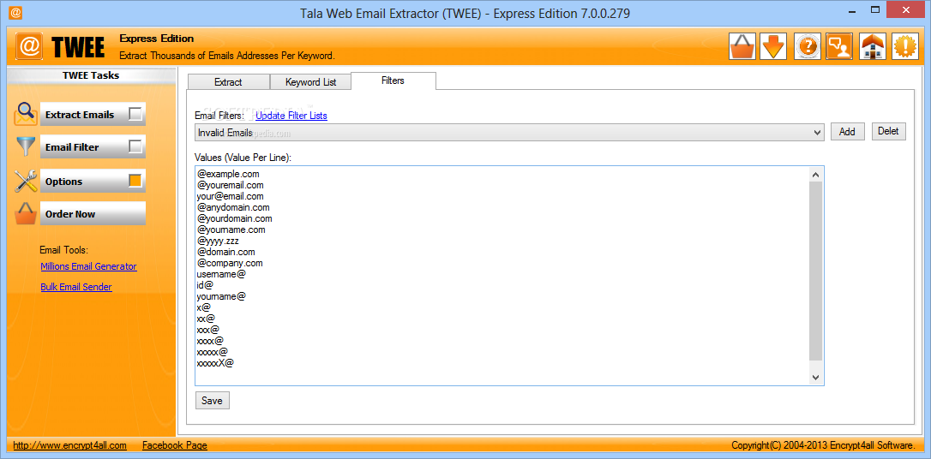Click the @yourdomain.com line

(x=234, y=218)
